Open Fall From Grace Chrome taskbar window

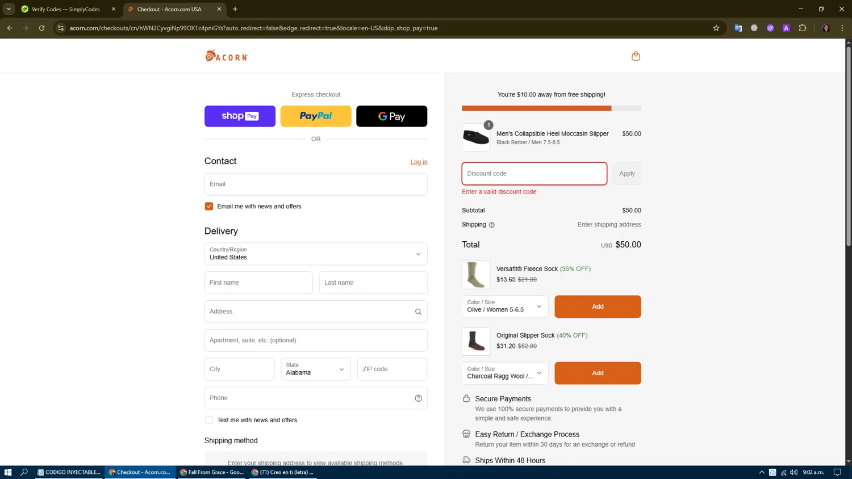[212, 472]
